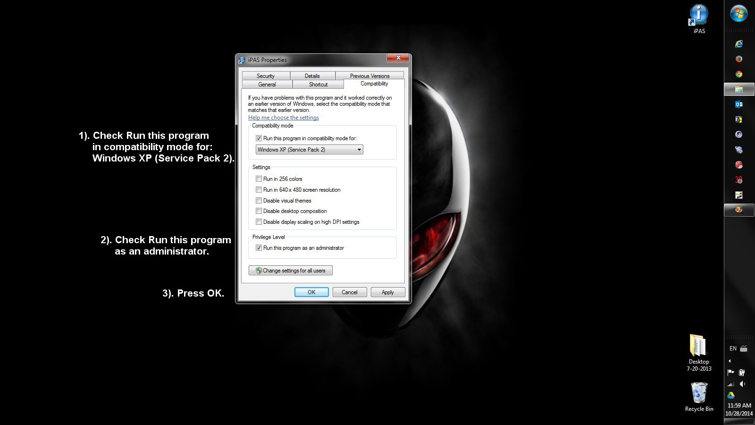The width and height of the screenshot is (755, 425).
Task: Switch to the Previous Versions tab
Action: 369,76
